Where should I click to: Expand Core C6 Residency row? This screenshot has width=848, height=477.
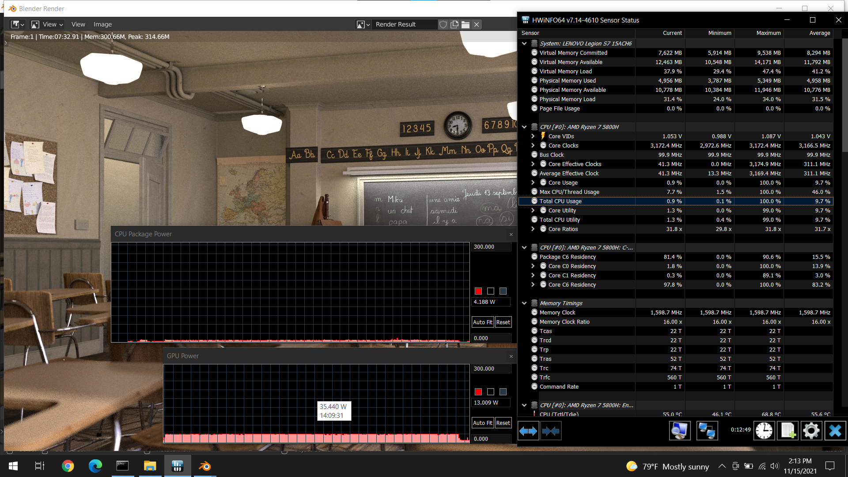click(x=533, y=284)
